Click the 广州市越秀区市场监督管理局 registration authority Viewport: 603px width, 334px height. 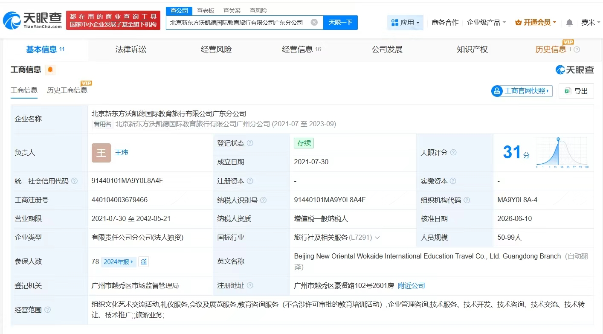click(135, 286)
